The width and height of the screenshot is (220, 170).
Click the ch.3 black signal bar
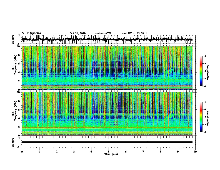(107, 142)
